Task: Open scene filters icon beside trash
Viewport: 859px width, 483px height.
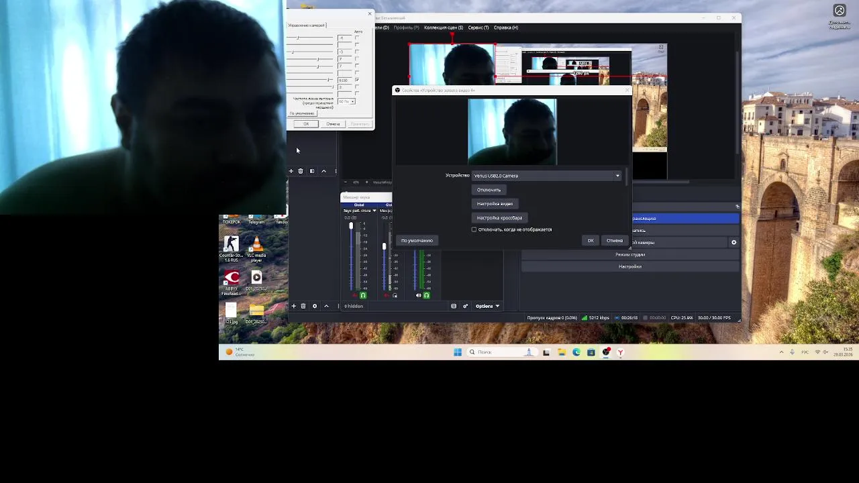Action: (312, 171)
